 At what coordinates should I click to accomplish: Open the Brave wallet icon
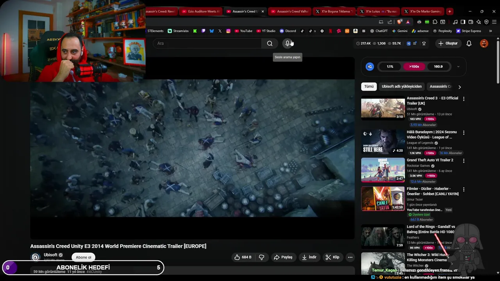click(471, 22)
